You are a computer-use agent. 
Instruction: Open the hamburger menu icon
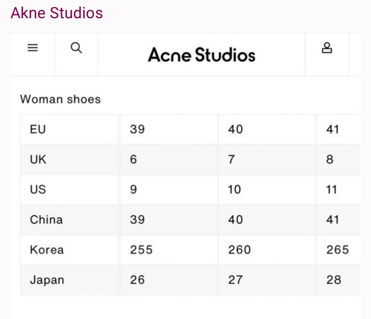(32, 48)
